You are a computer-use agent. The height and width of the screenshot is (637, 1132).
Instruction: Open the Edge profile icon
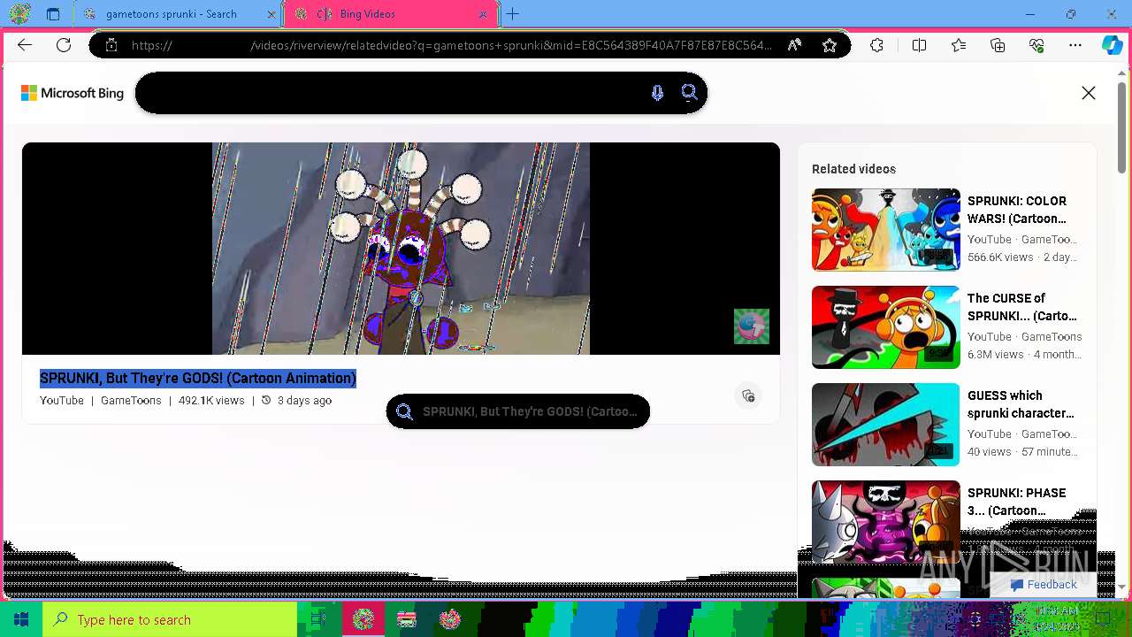(x=20, y=13)
